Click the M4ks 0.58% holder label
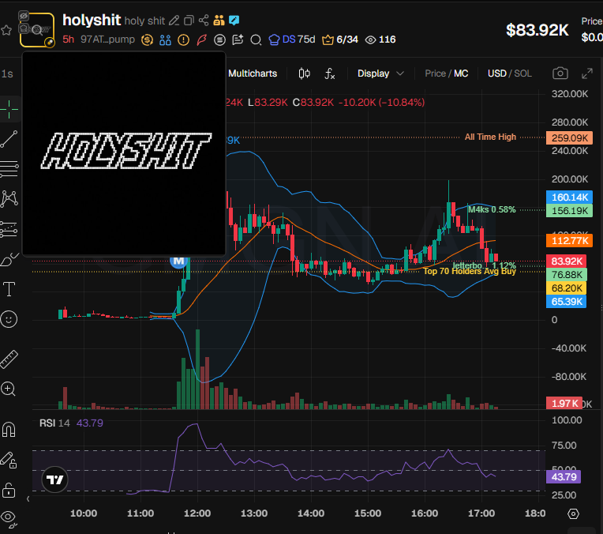This screenshot has height=534, width=603. [x=492, y=209]
